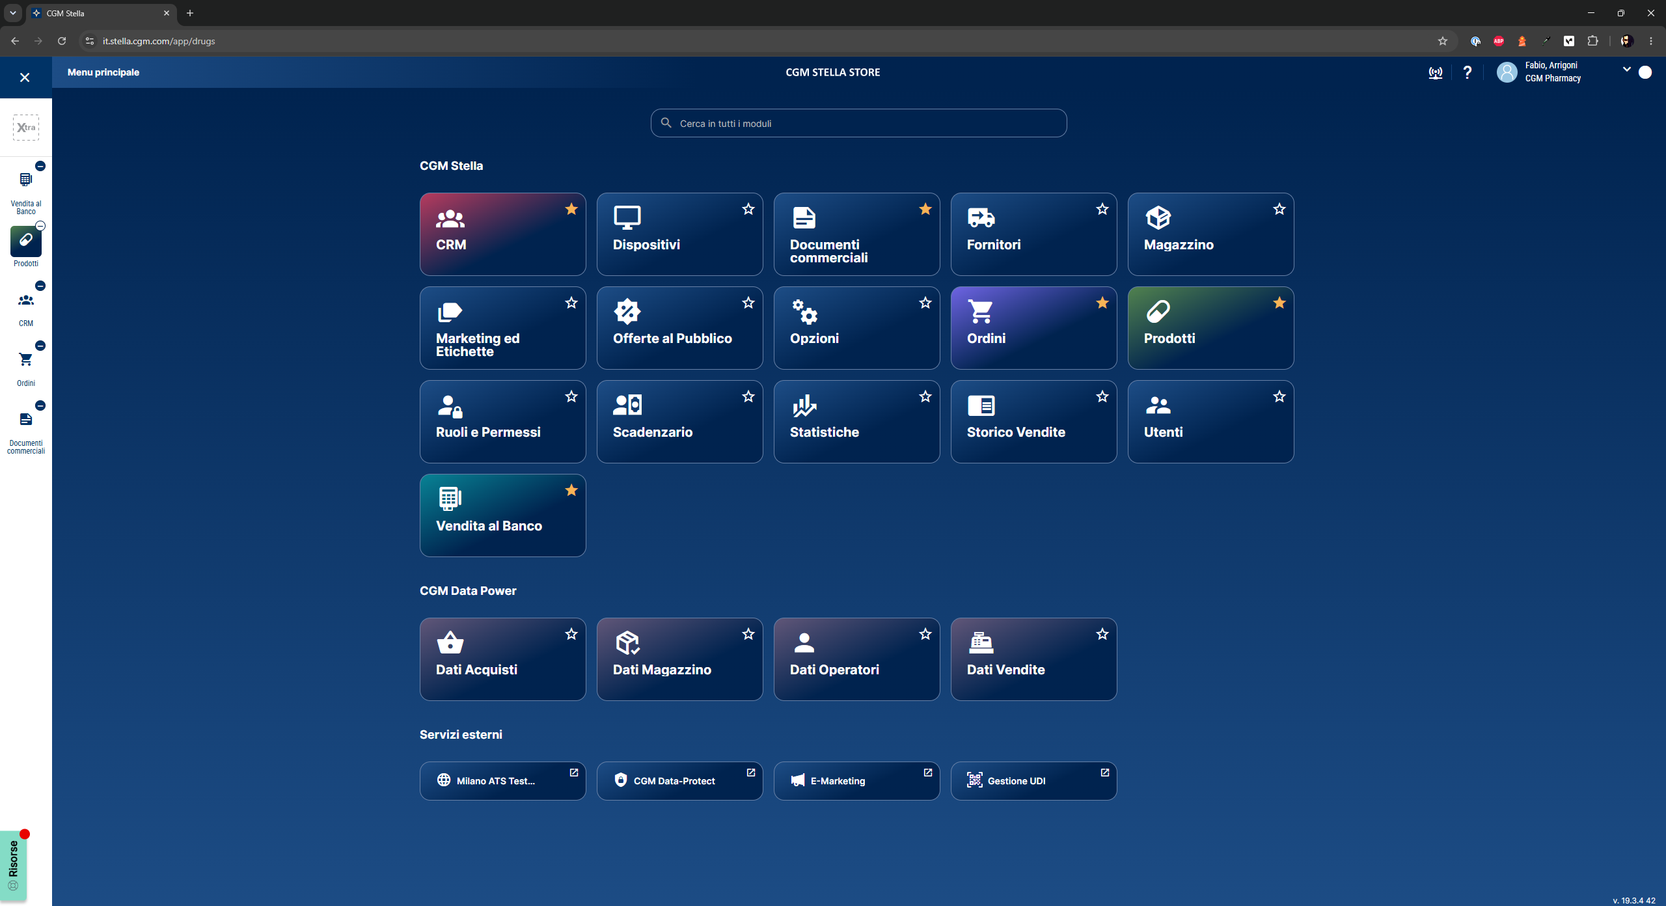Image resolution: width=1666 pixels, height=906 pixels.
Task: Toggle favorite star on Magazzino
Action: (x=1279, y=209)
